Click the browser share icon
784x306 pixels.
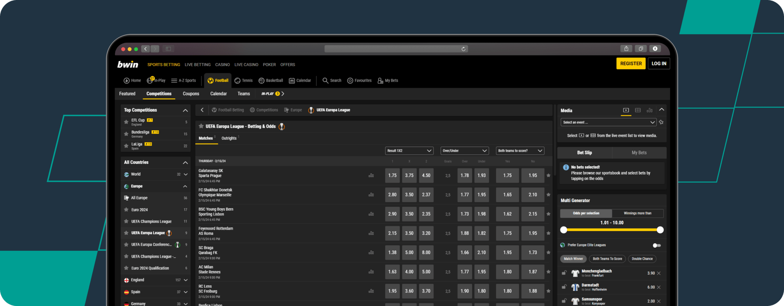coord(626,49)
